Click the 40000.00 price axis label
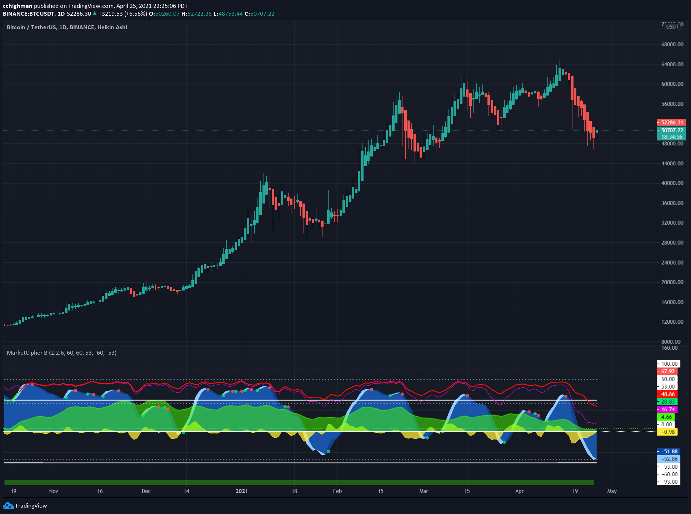 pos(672,183)
